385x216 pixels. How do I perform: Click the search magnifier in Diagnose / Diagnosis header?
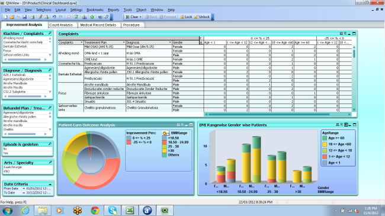[x=50, y=70]
